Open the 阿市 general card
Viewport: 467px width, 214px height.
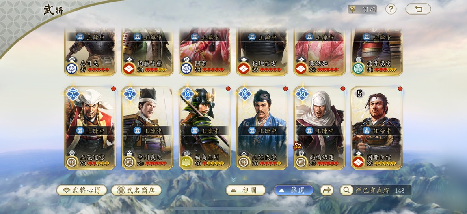point(205,52)
